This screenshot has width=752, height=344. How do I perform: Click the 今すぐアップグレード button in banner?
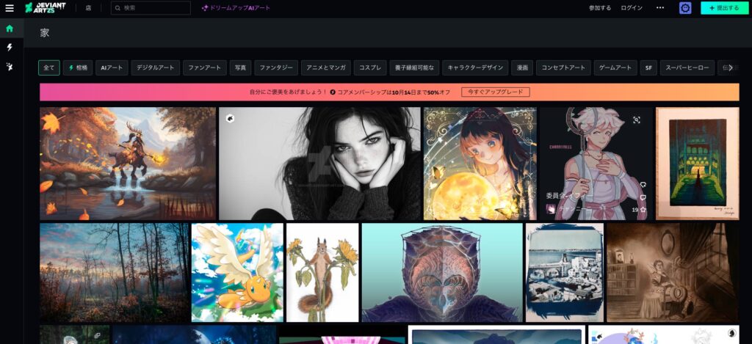pyautogui.click(x=495, y=92)
